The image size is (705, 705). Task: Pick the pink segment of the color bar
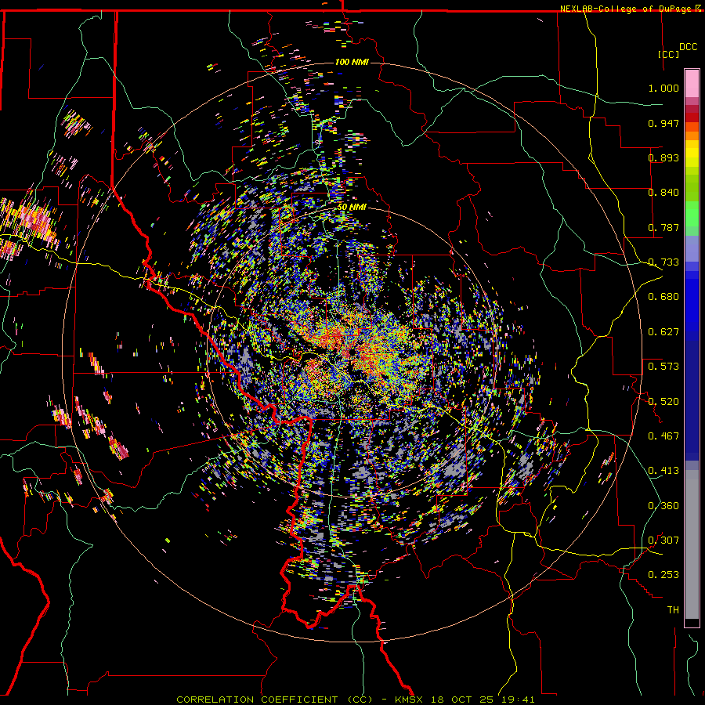pyautogui.click(x=692, y=83)
